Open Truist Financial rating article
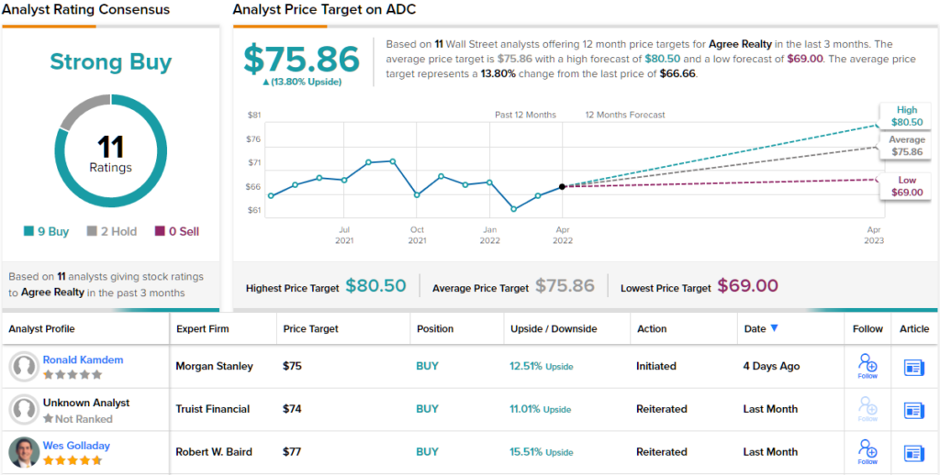Screen dimensions: 940x475 914,410
